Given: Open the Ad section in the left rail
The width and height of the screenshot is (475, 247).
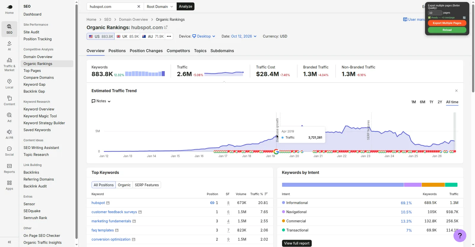Looking at the screenshot, I should [x=9, y=117].
